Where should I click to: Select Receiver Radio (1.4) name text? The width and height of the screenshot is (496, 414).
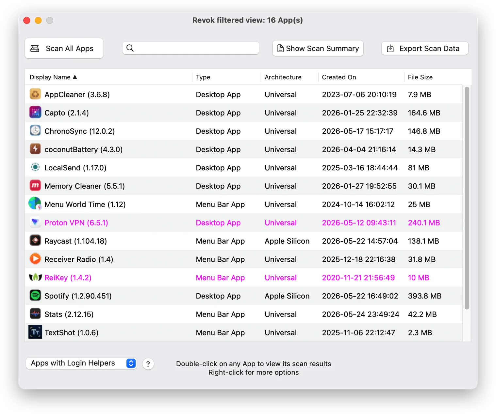coord(79,259)
